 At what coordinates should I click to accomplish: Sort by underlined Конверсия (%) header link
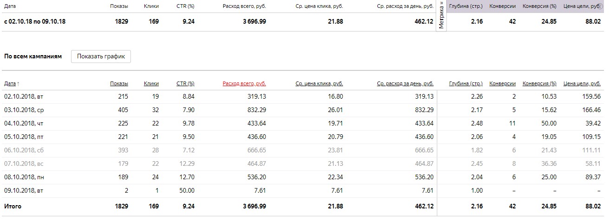tap(539, 84)
